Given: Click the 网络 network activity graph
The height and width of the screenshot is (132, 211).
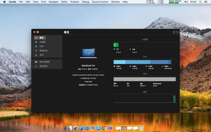Looking at the screenshot, I should coord(145,98).
